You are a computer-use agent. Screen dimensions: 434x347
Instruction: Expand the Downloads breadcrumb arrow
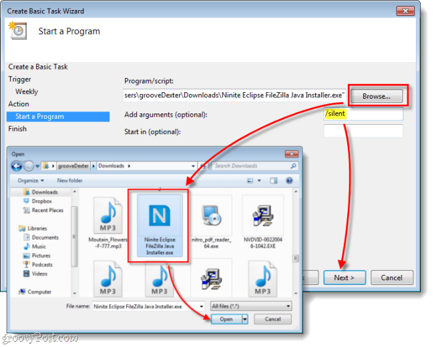pyautogui.click(x=129, y=166)
